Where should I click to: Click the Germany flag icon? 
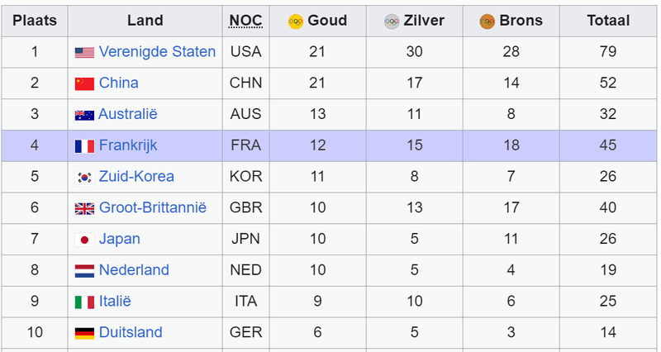(x=84, y=333)
